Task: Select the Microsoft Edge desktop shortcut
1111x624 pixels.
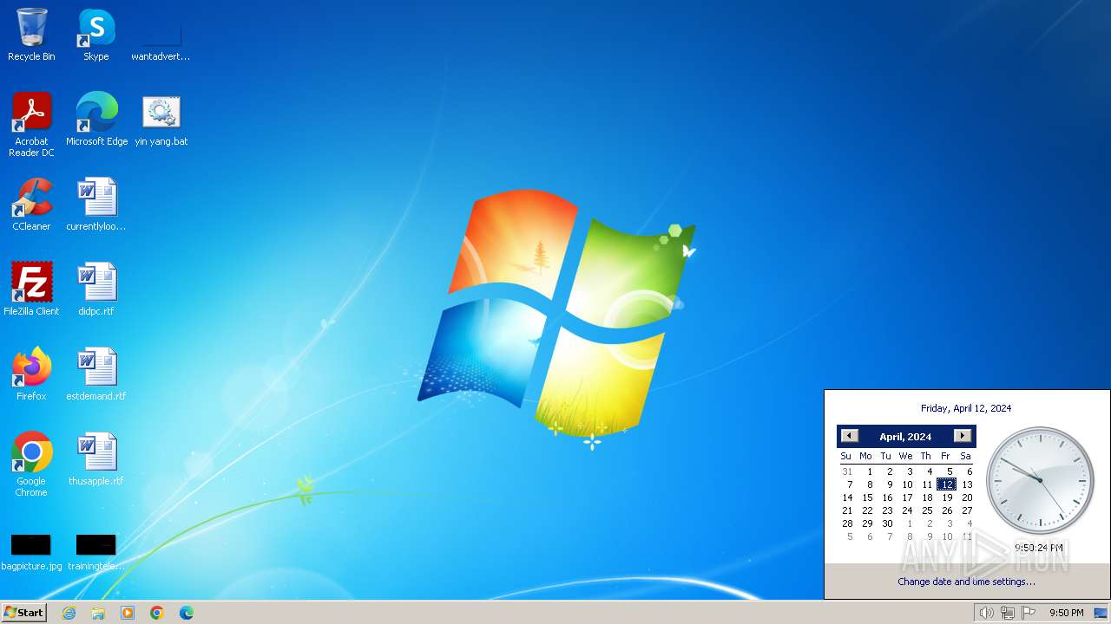Action: 96,119
